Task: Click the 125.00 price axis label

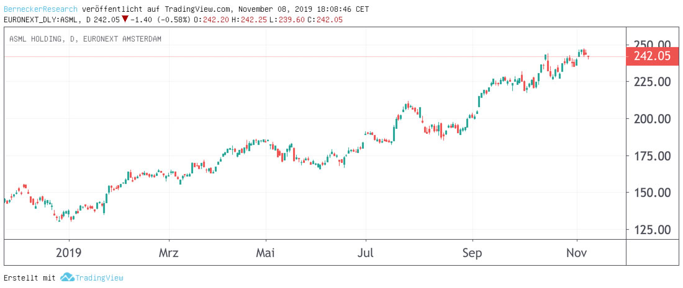Action: click(651, 230)
